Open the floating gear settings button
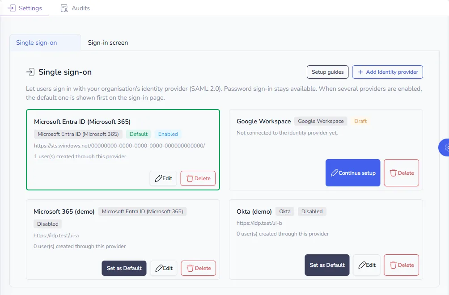This screenshot has width=449, height=295. click(444, 147)
